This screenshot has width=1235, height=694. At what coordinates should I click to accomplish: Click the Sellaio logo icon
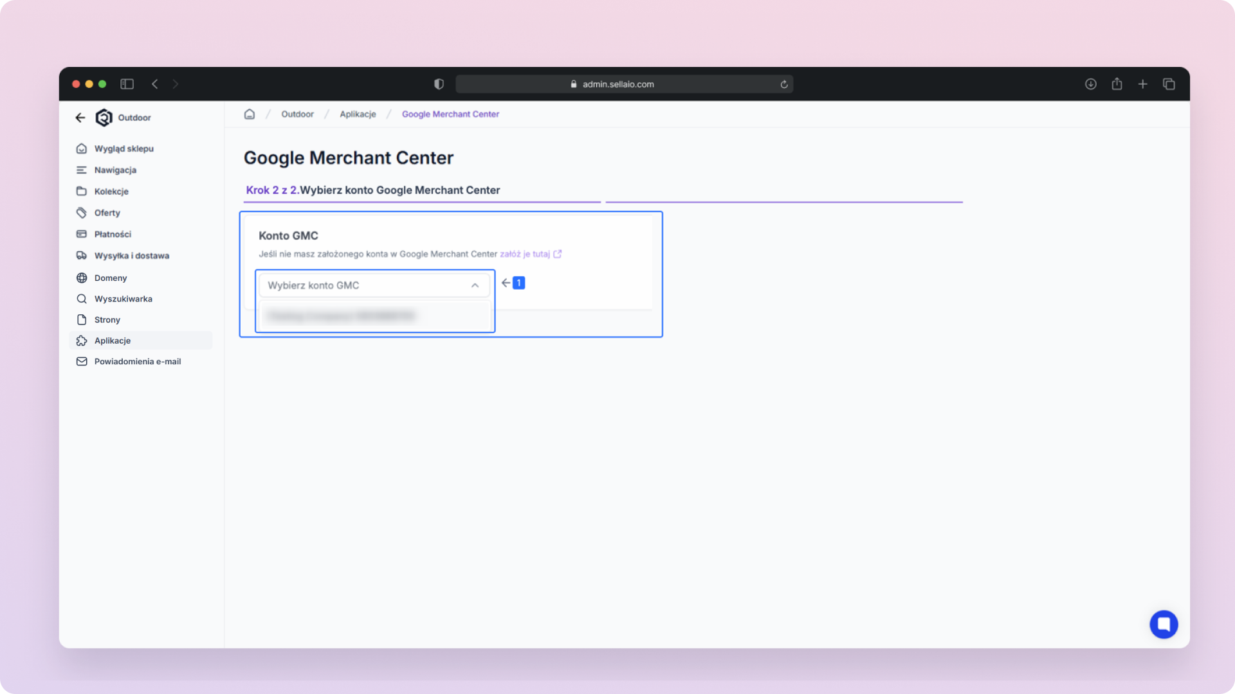104,118
